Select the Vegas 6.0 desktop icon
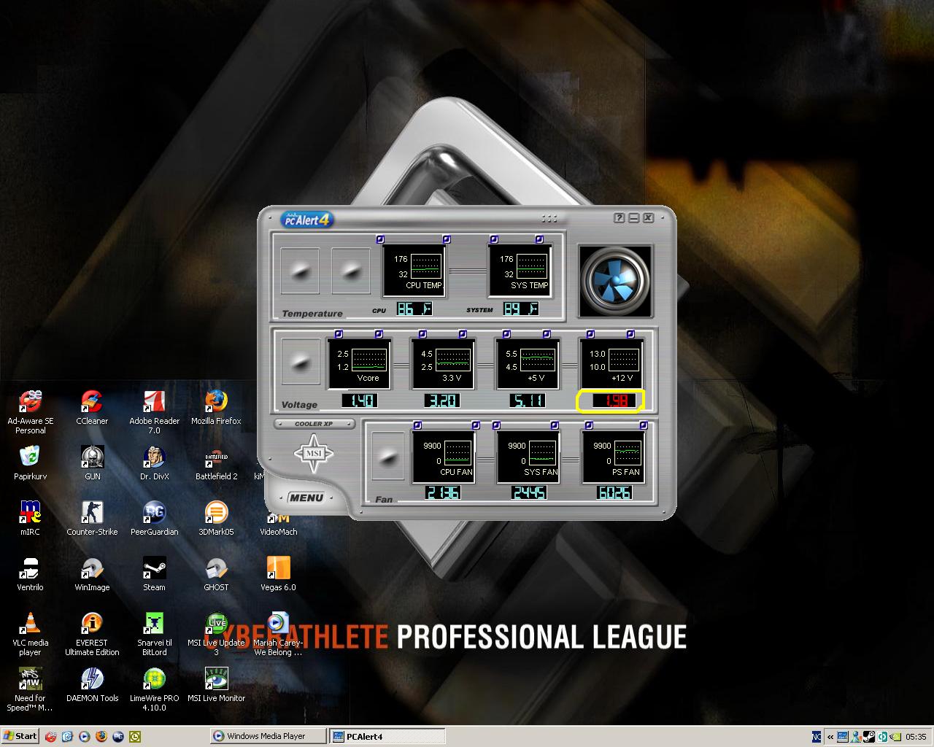Screen dimensions: 934x747 [278, 574]
